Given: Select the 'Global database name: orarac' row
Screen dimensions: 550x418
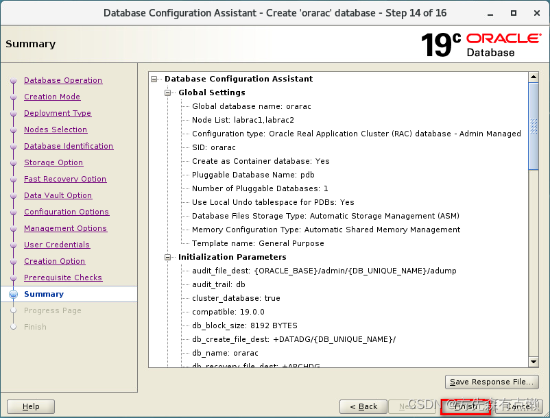Looking at the screenshot, I should (x=252, y=106).
